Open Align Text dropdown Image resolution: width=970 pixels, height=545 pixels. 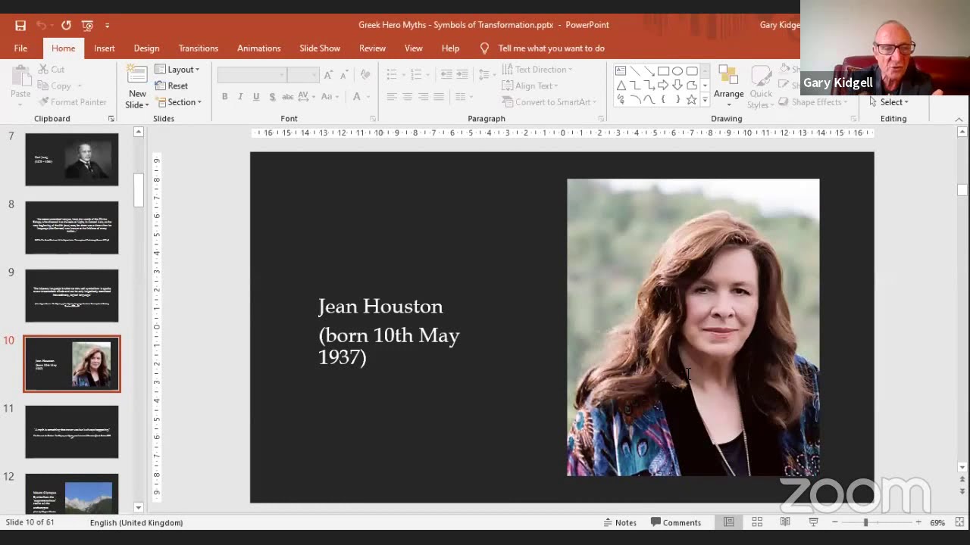(x=530, y=86)
